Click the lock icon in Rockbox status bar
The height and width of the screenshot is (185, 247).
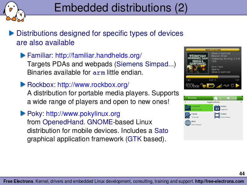point(203,86)
